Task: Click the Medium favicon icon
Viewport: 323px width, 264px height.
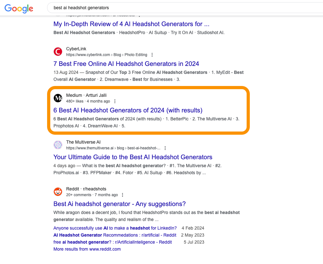Action: 58,98
